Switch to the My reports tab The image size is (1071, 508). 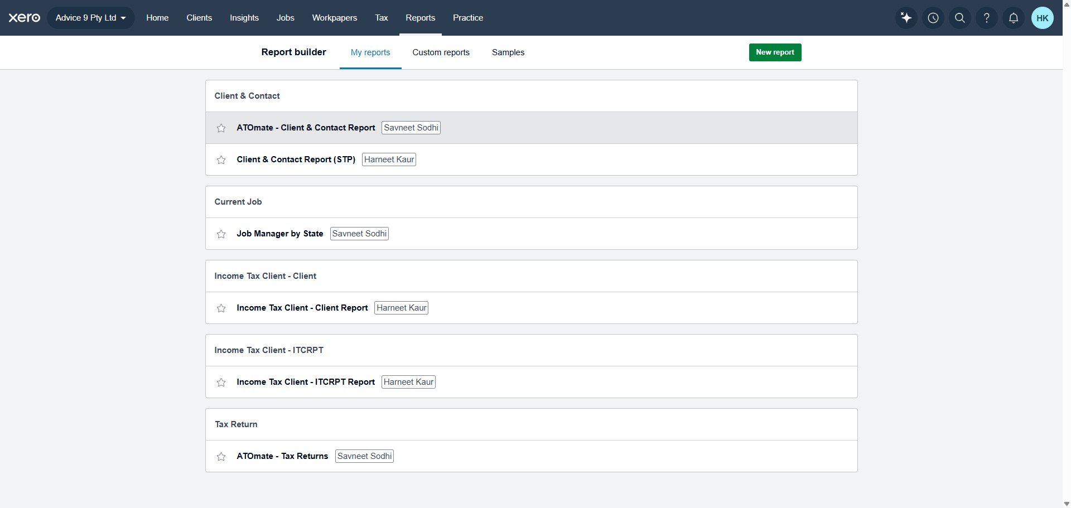click(x=370, y=52)
